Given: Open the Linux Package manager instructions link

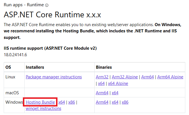Looking at the screenshot, I should coord(54,77).
